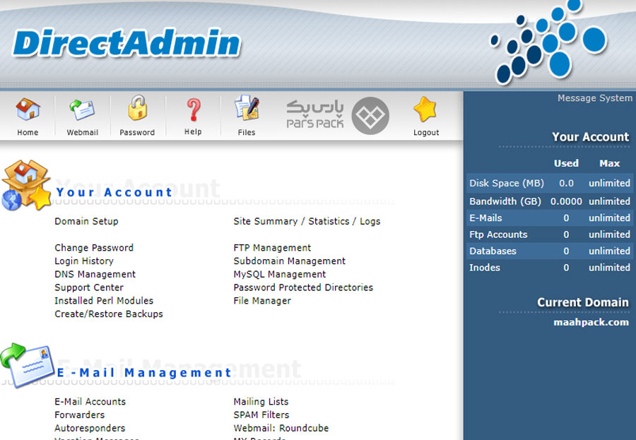Open Domain Setup

(x=86, y=222)
